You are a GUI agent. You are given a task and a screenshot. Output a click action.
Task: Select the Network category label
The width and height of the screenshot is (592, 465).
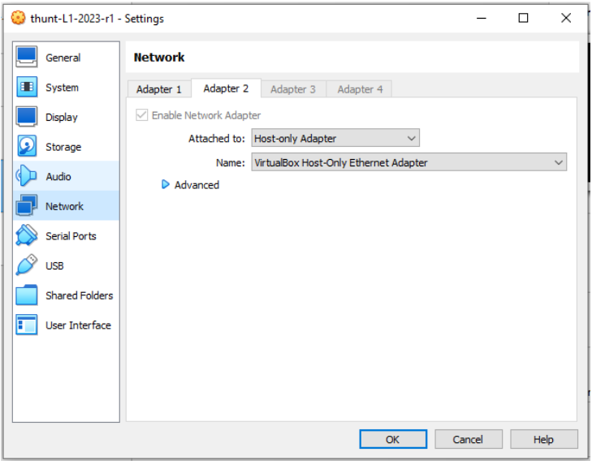(x=64, y=206)
